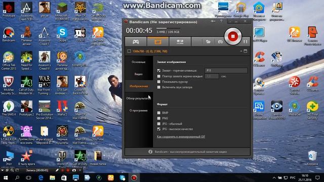Viewport: 324px width, 182px height.
Task: Switch to game recording mode
Action: (x=136, y=41)
